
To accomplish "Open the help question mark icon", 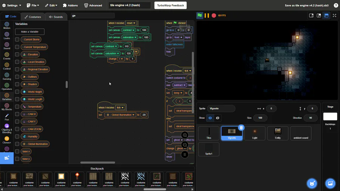I will click(x=336, y=5).
